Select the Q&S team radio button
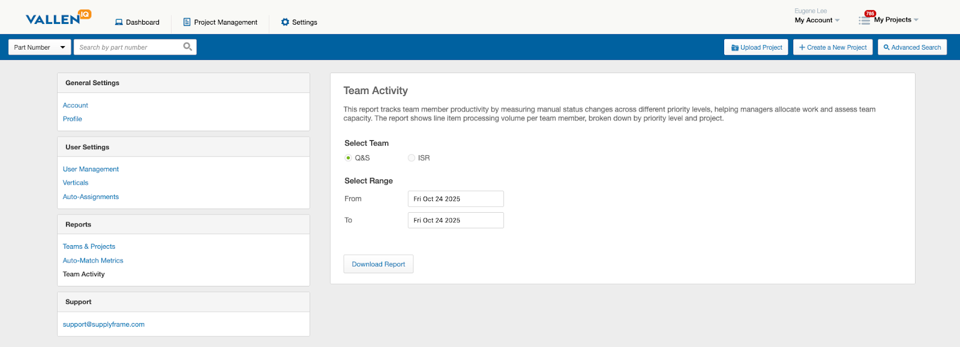Screen dimensions: 960x347 pyautogui.click(x=348, y=158)
